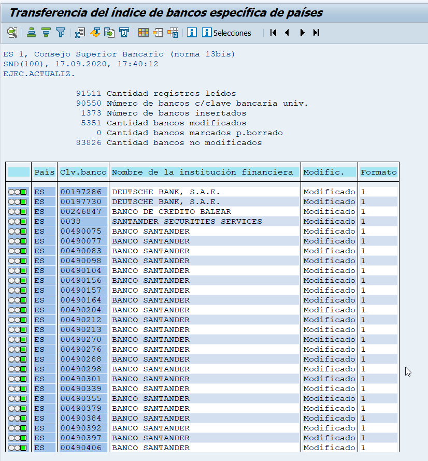The image size is (428, 461).
Task: Jump to the first page
Action: 274,33
